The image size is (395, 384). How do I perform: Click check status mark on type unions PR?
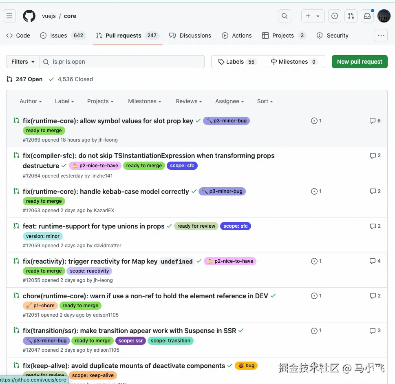pyautogui.click(x=169, y=226)
